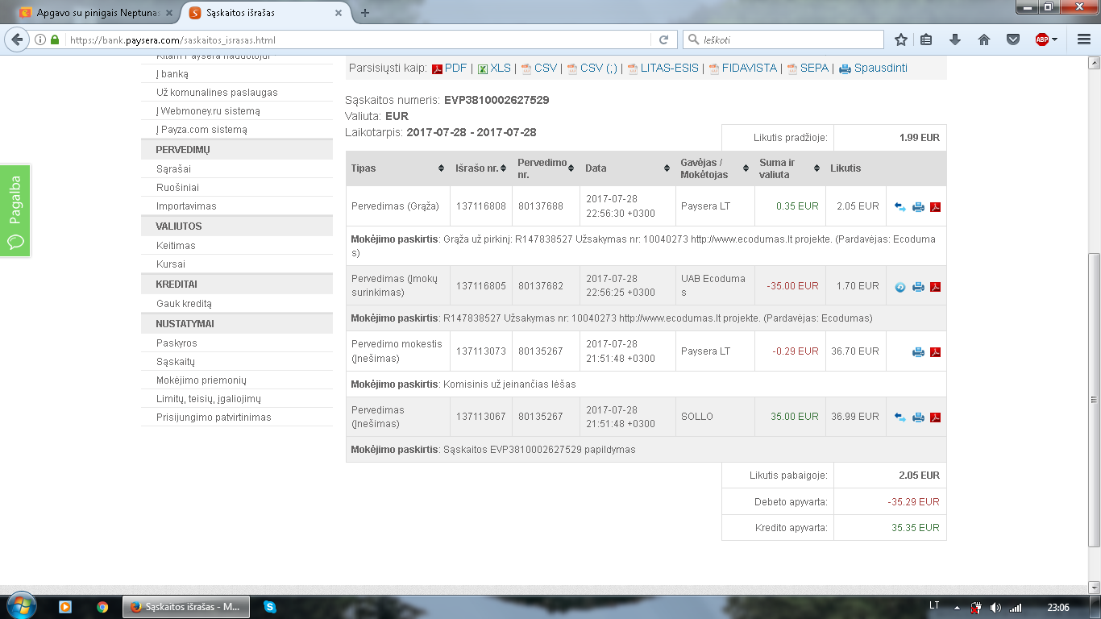Image resolution: width=1101 pixels, height=619 pixels.
Task: Open Skype from the Windows taskbar
Action: click(270, 606)
